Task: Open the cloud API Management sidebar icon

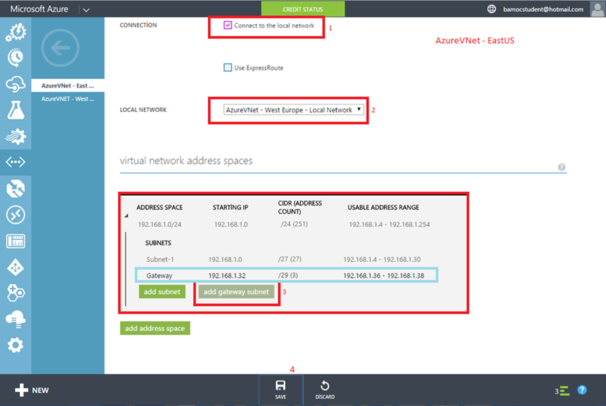Action: [x=16, y=84]
